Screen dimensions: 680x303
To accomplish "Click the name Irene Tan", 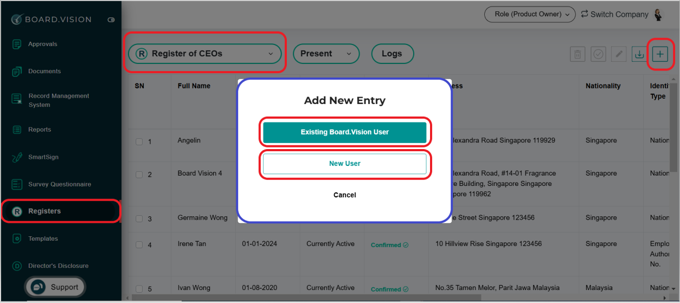I will pos(192,244).
